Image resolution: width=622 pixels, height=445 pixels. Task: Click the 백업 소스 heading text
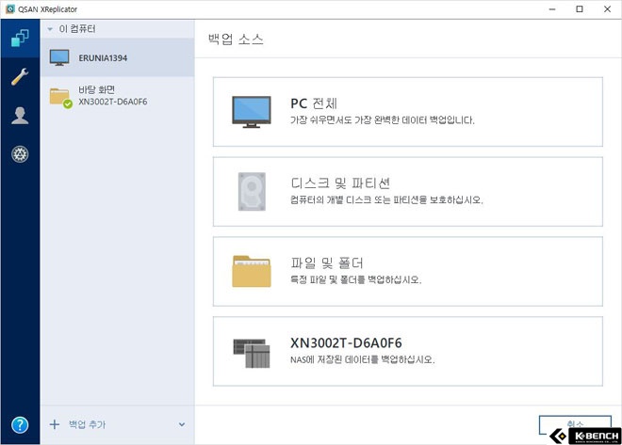pyautogui.click(x=236, y=40)
